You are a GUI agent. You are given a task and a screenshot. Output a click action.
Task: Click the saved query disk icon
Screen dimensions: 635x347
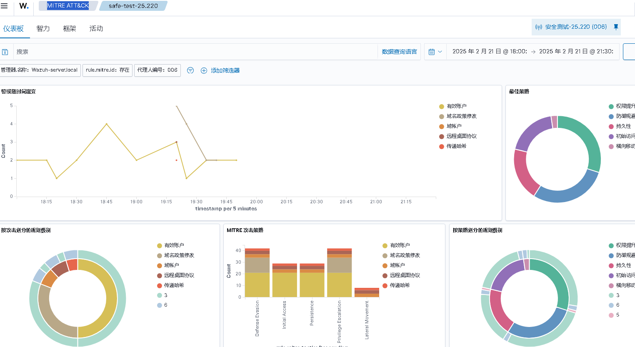pos(5,52)
